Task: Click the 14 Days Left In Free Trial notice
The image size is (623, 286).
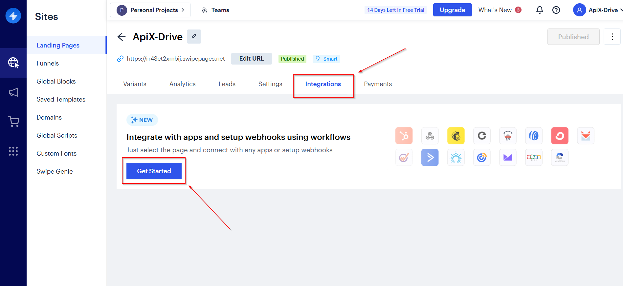Action: click(x=396, y=10)
